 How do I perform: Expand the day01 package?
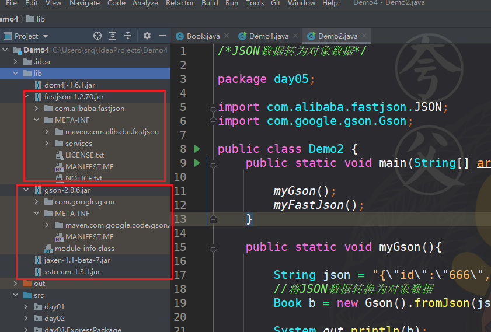pyautogui.click(x=26, y=307)
